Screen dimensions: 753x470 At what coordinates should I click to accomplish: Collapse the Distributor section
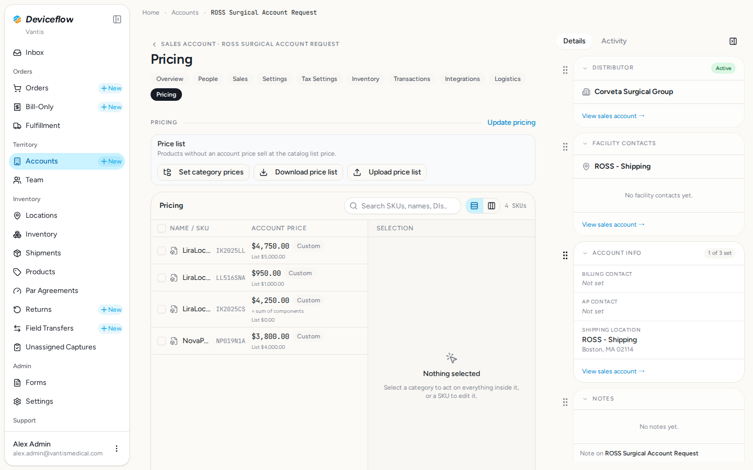coord(585,68)
